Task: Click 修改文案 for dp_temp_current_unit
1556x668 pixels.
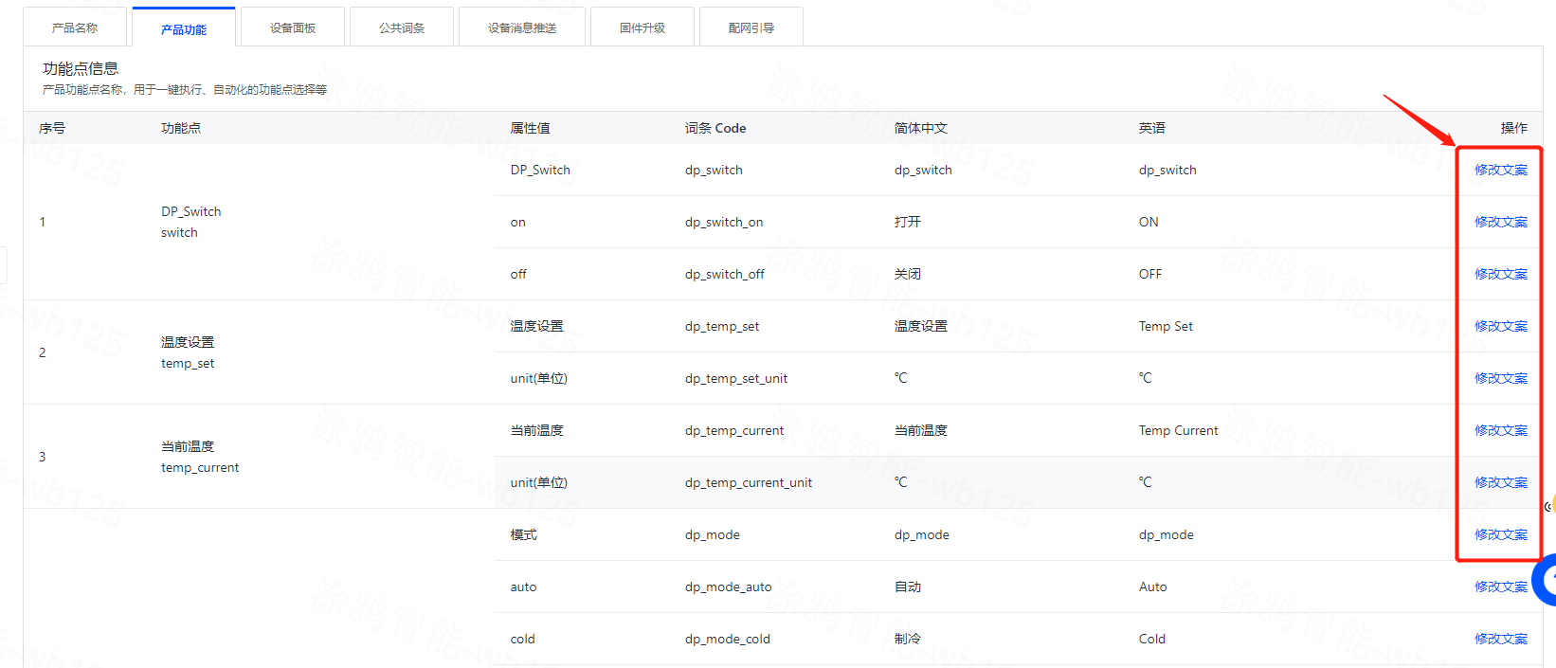Action: click(x=1501, y=482)
